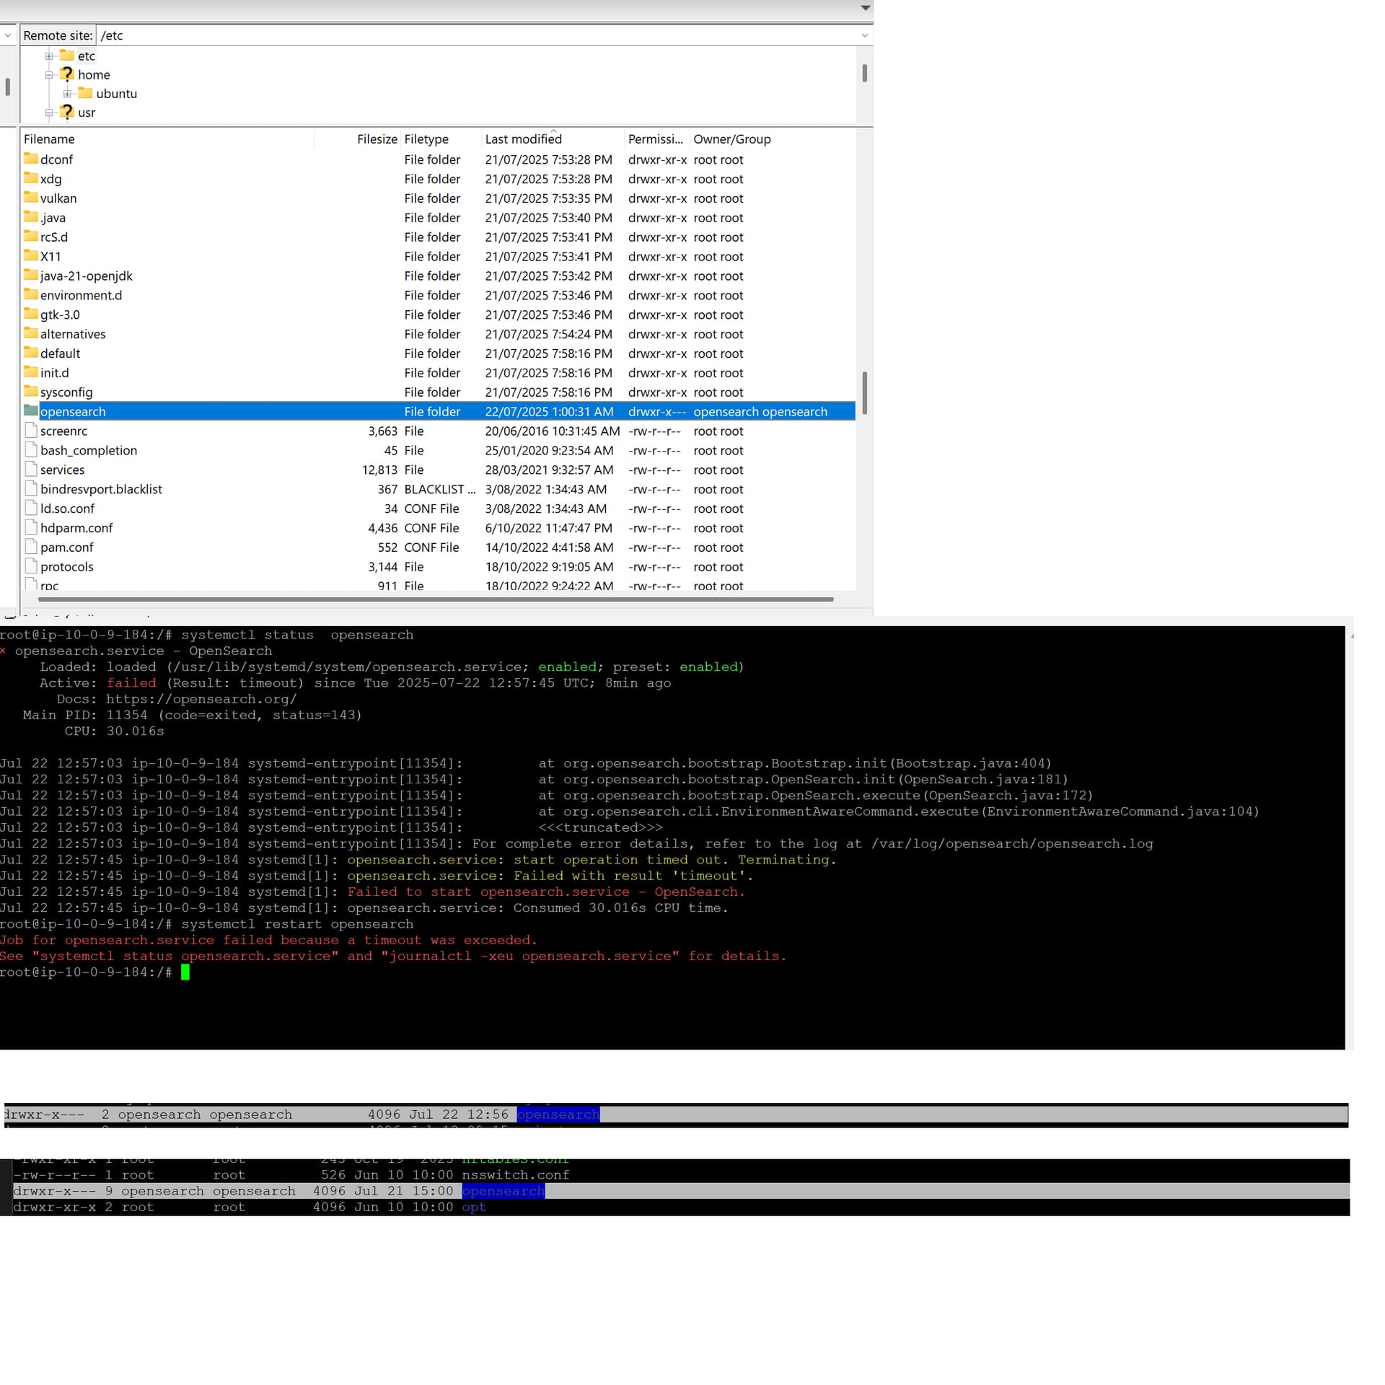Click nsswitch.conf in bottom terminal listing
This screenshot has height=1385, width=1385.
[x=516, y=1175]
